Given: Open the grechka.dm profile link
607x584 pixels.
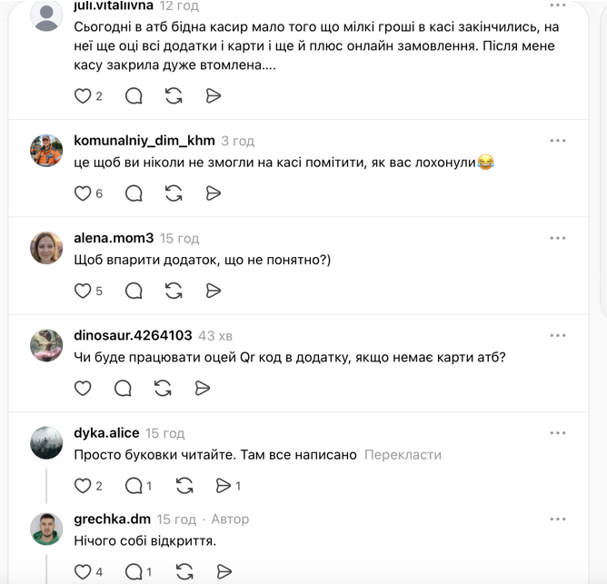Looking at the screenshot, I should point(112,520).
